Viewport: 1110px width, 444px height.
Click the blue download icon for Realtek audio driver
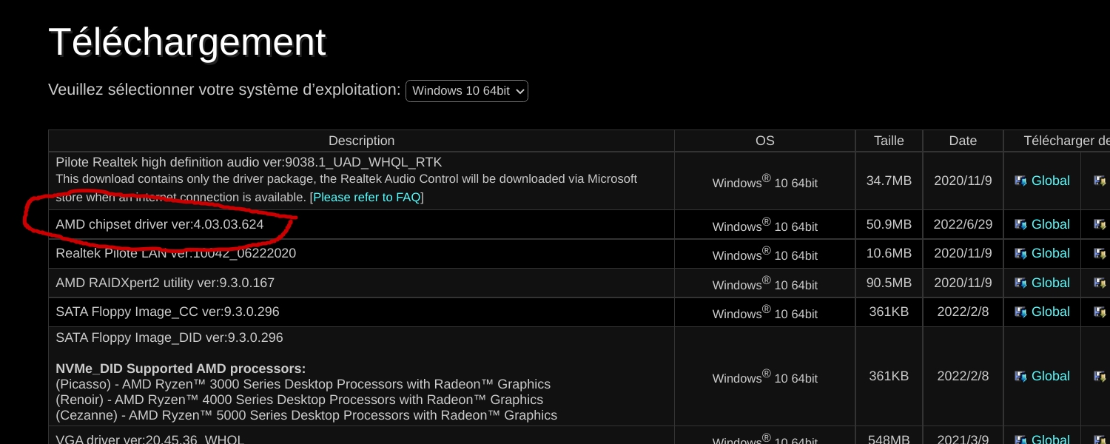tap(1020, 181)
